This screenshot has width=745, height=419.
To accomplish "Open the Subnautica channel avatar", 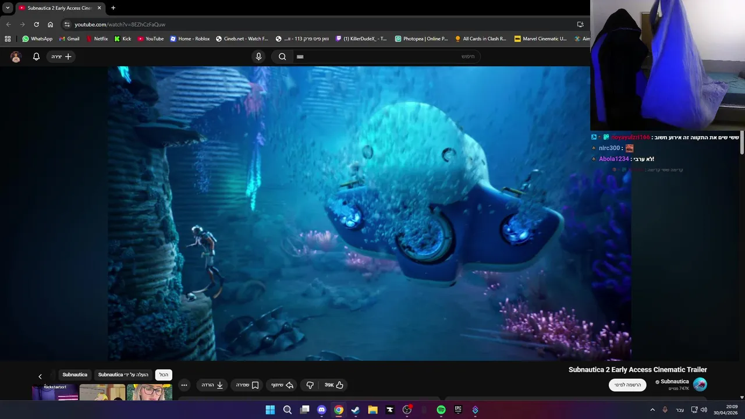I will point(700,384).
